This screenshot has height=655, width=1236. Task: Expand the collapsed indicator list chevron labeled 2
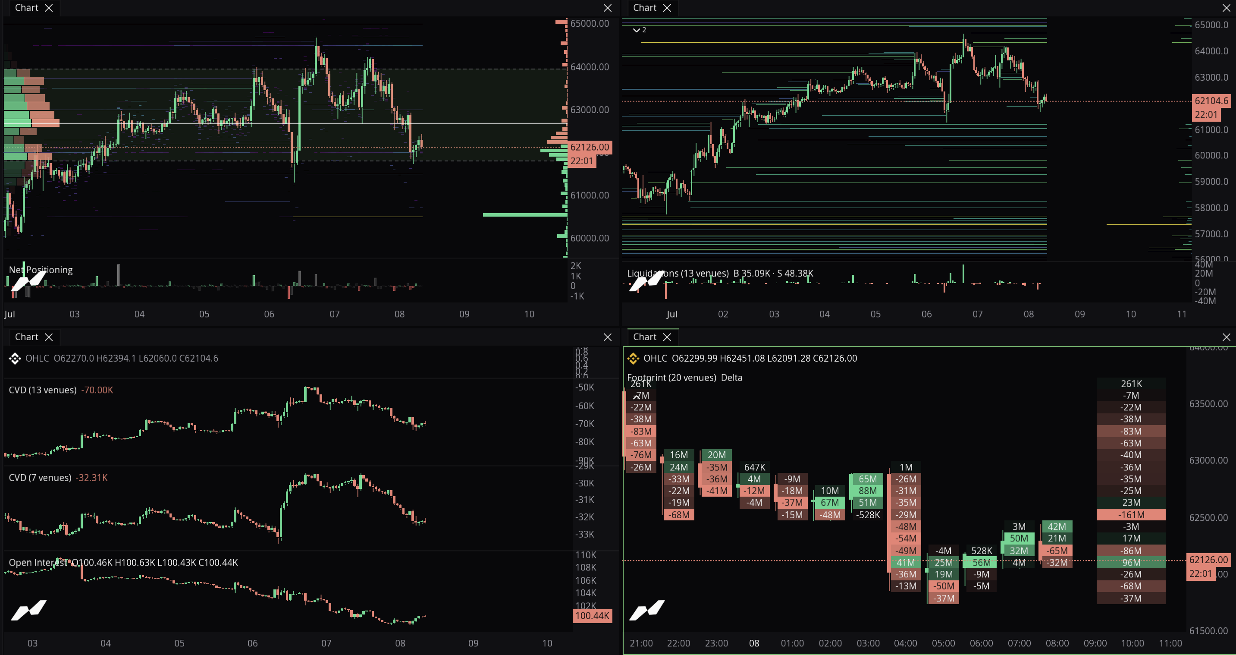(x=639, y=30)
